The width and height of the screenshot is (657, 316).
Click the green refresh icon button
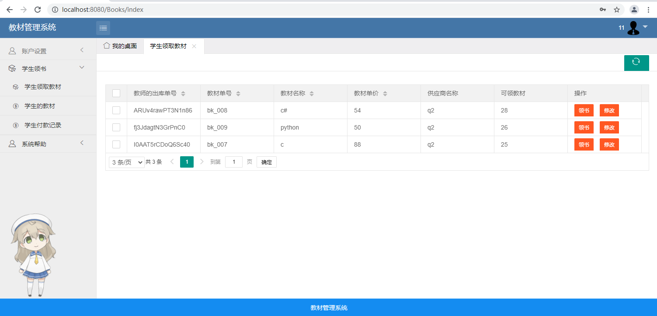tap(636, 63)
